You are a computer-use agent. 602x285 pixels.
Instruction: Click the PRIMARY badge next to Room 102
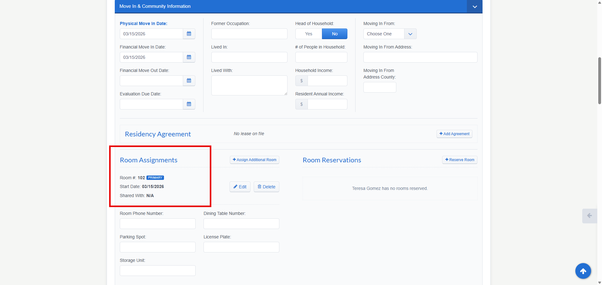point(155,178)
